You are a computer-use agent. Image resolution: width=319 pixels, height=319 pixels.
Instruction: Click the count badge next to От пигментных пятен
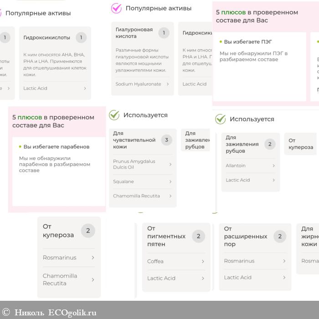click(x=198, y=236)
